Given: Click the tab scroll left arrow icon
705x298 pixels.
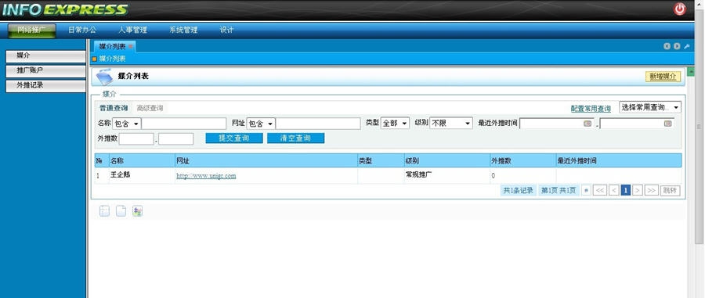Looking at the screenshot, I should [x=667, y=46].
